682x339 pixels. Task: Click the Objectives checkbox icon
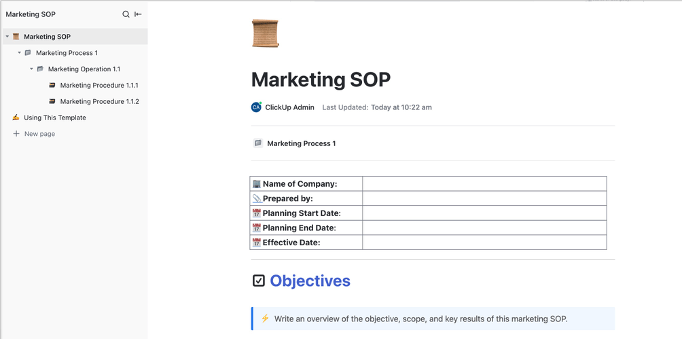click(259, 281)
